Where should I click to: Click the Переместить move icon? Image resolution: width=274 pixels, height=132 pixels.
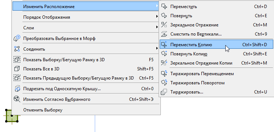(164, 7)
